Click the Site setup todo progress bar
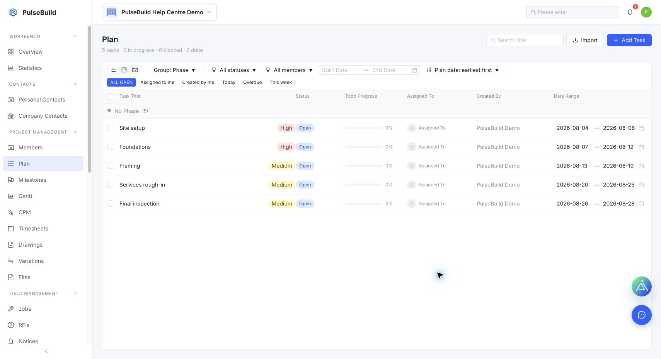Viewport: 661px width, 359px height. click(x=364, y=128)
